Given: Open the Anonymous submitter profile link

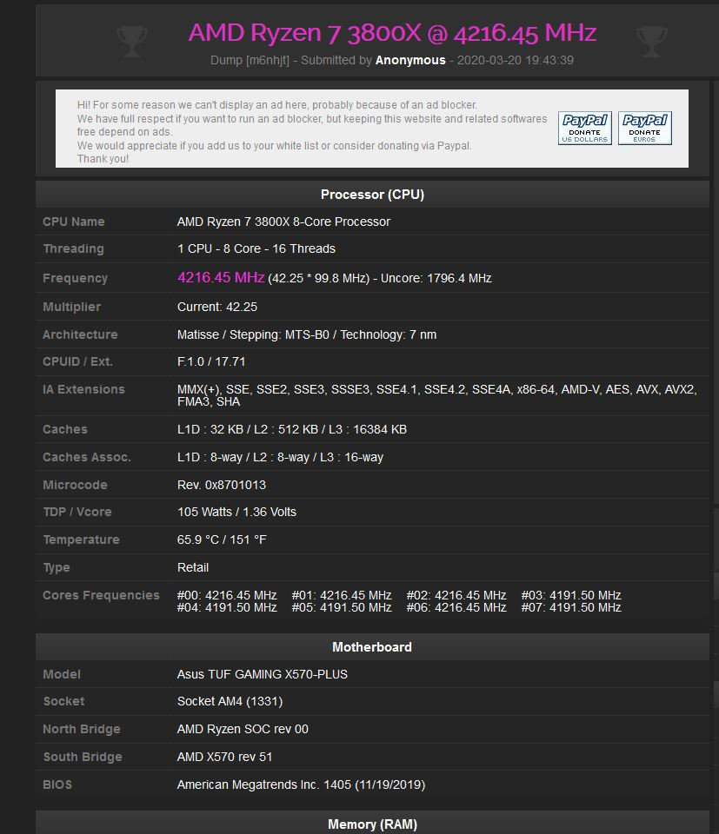Looking at the screenshot, I should click(x=410, y=60).
